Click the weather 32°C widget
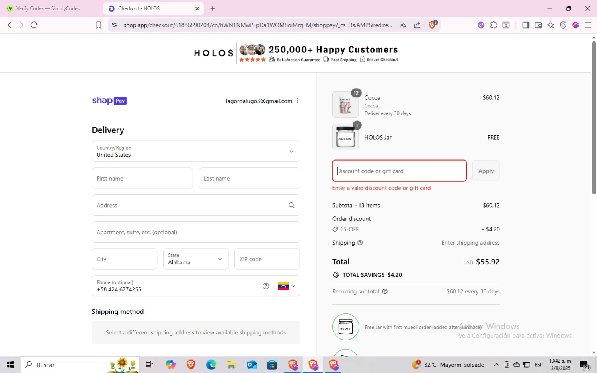Viewport: 597px width, 373px height. point(448,365)
